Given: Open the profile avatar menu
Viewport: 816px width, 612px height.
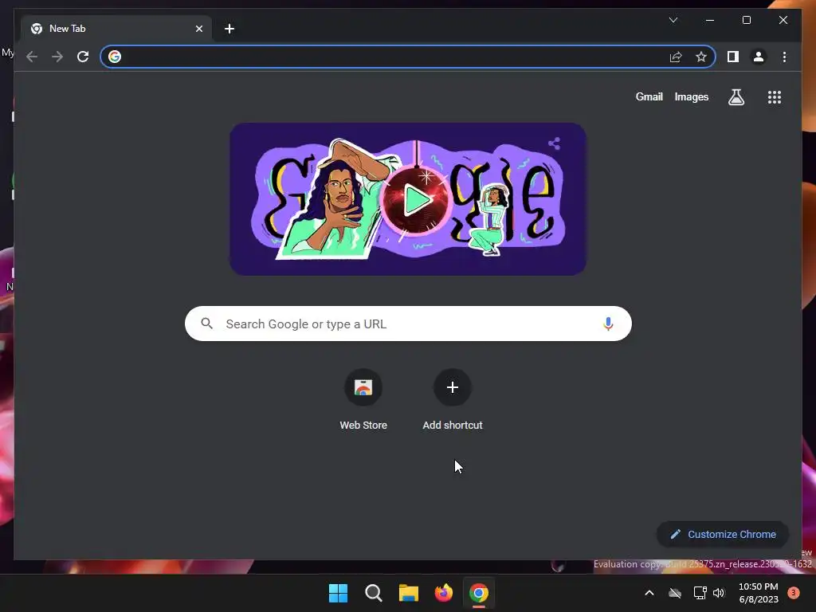Looking at the screenshot, I should [x=759, y=57].
